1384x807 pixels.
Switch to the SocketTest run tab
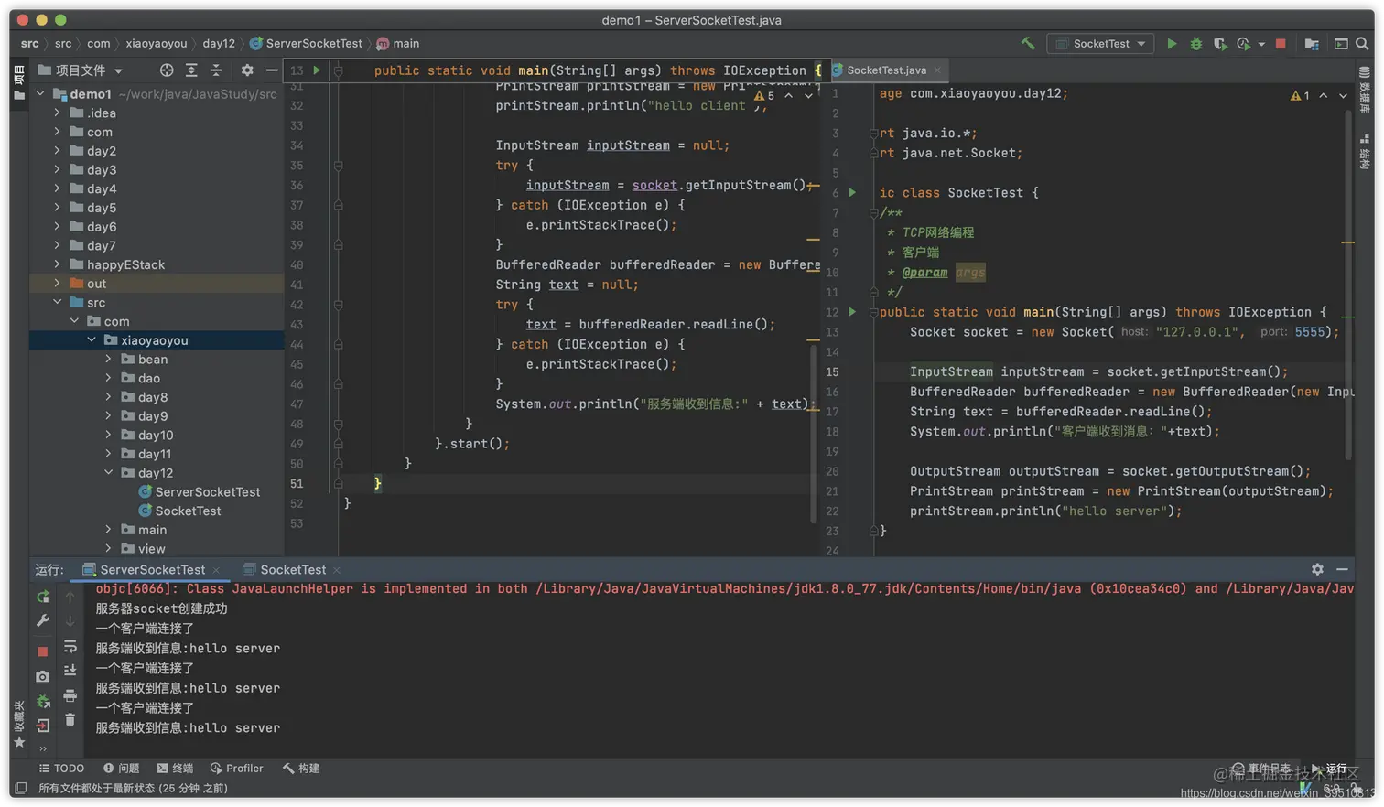pos(292,569)
